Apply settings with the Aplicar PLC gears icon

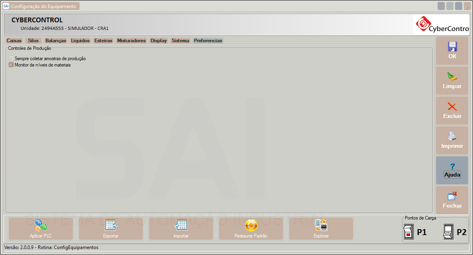click(x=41, y=226)
